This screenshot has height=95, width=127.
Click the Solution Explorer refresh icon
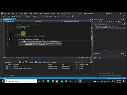[109, 22]
